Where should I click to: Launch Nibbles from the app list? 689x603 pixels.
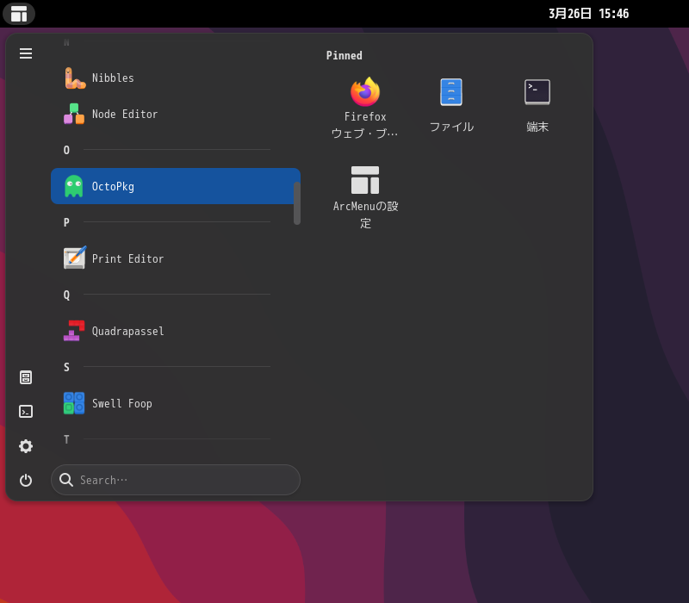click(x=176, y=78)
